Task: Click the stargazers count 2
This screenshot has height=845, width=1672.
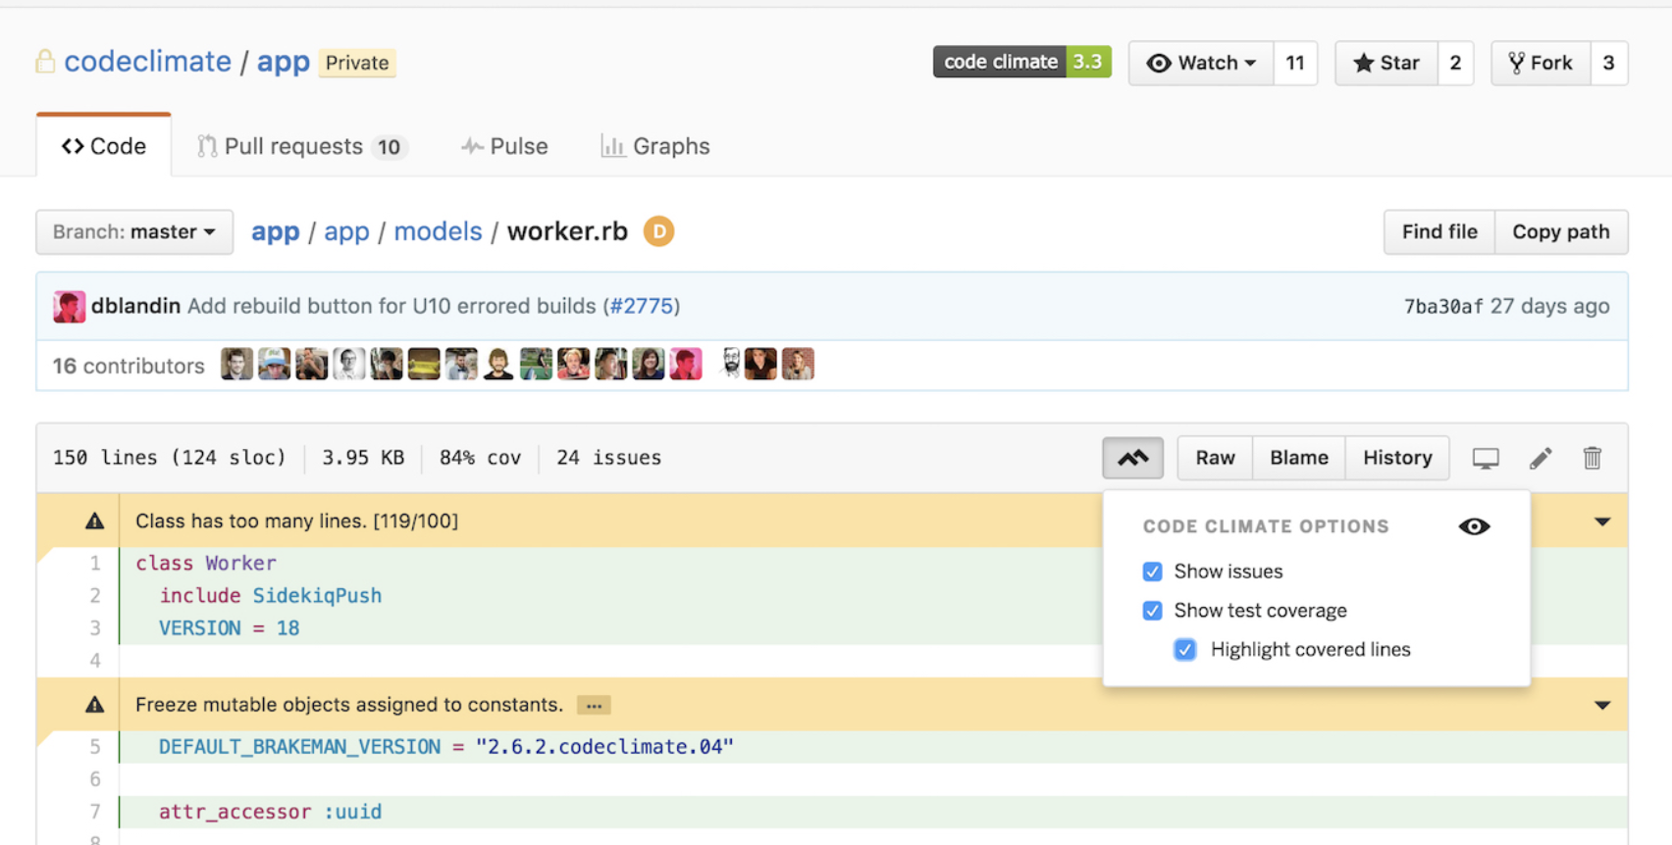Action: (1455, 63)
